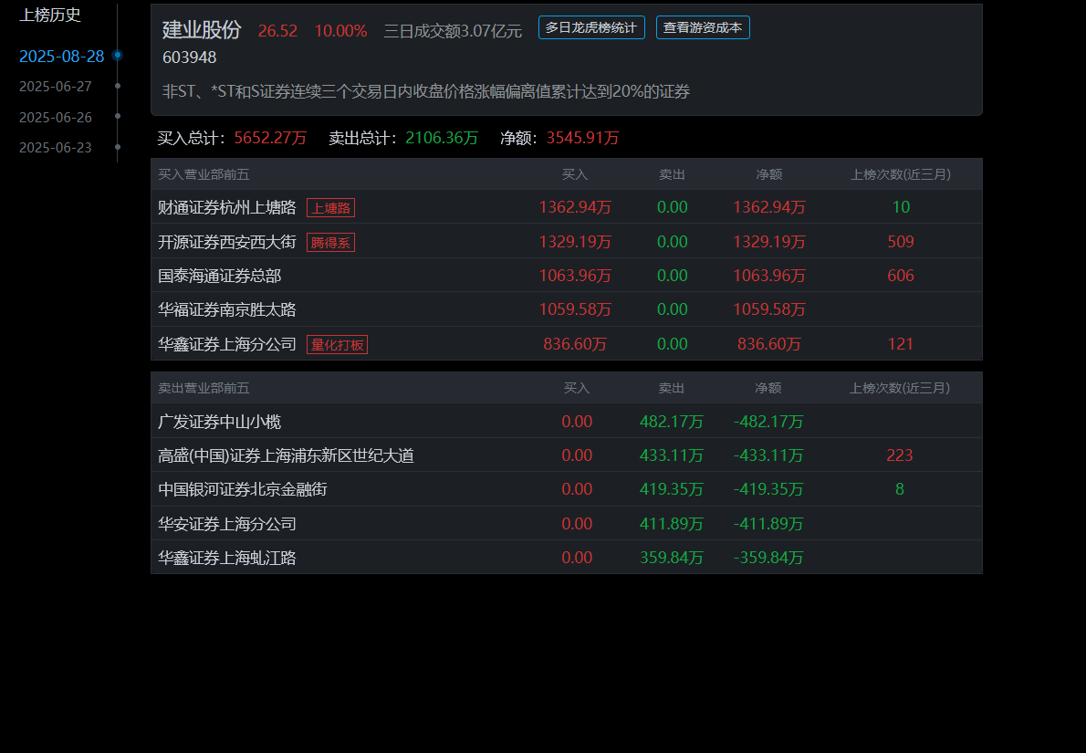Click listing count 121 cell

pos(901,344)
